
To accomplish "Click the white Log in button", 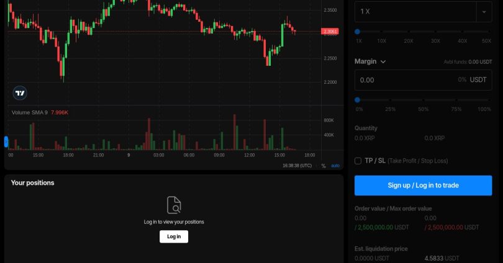I will [x=174, y=236].
